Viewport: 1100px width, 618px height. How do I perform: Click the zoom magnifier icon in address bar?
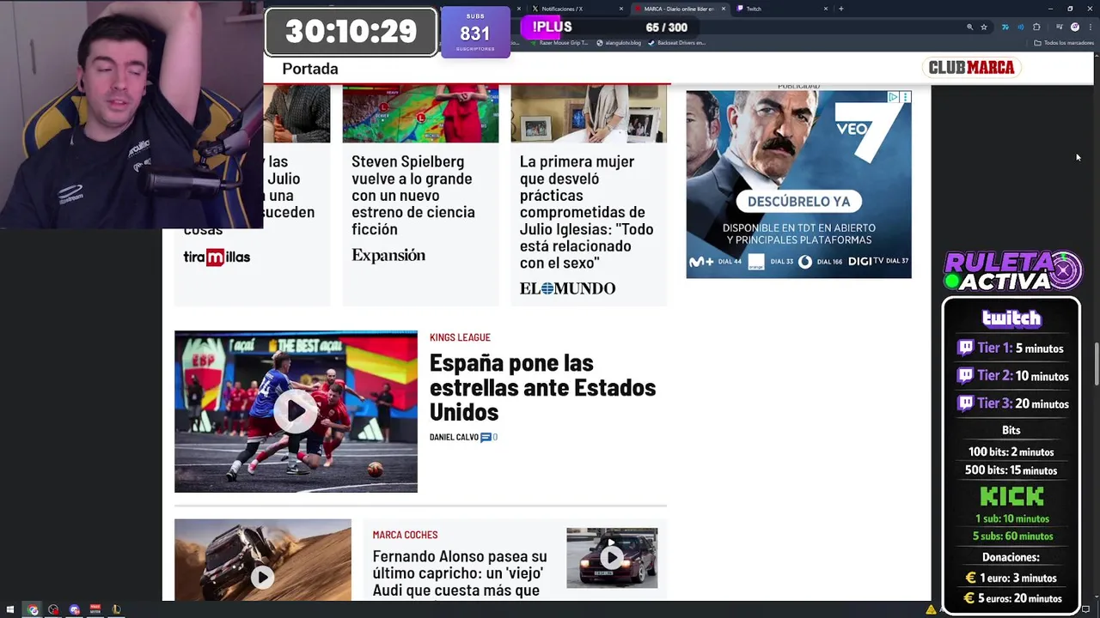tap(970, 27)
